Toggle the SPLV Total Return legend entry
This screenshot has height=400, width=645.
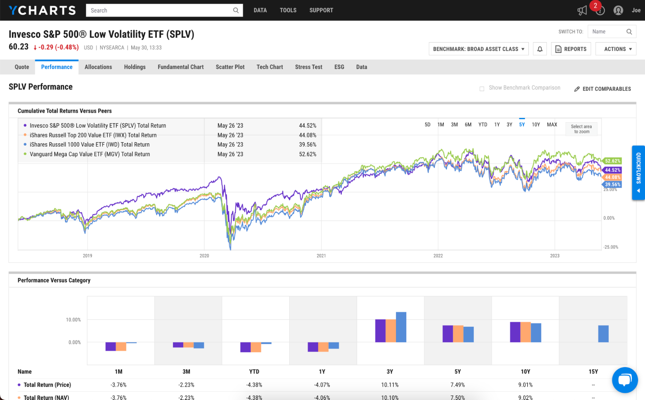click(98, 125)
